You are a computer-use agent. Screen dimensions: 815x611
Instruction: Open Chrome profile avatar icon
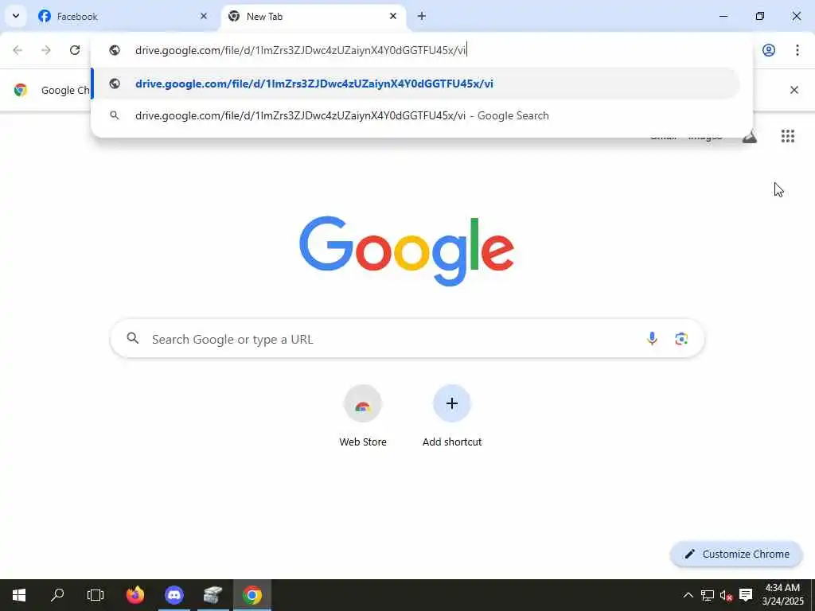pyautogui.click(x=769, y=50)
